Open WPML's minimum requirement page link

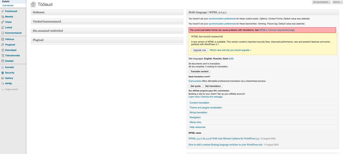[277, 30]
